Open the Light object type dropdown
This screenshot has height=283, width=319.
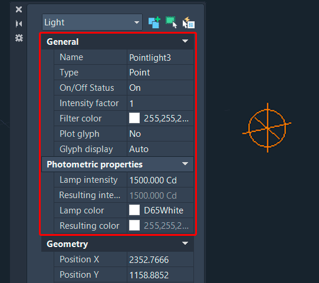92,22
